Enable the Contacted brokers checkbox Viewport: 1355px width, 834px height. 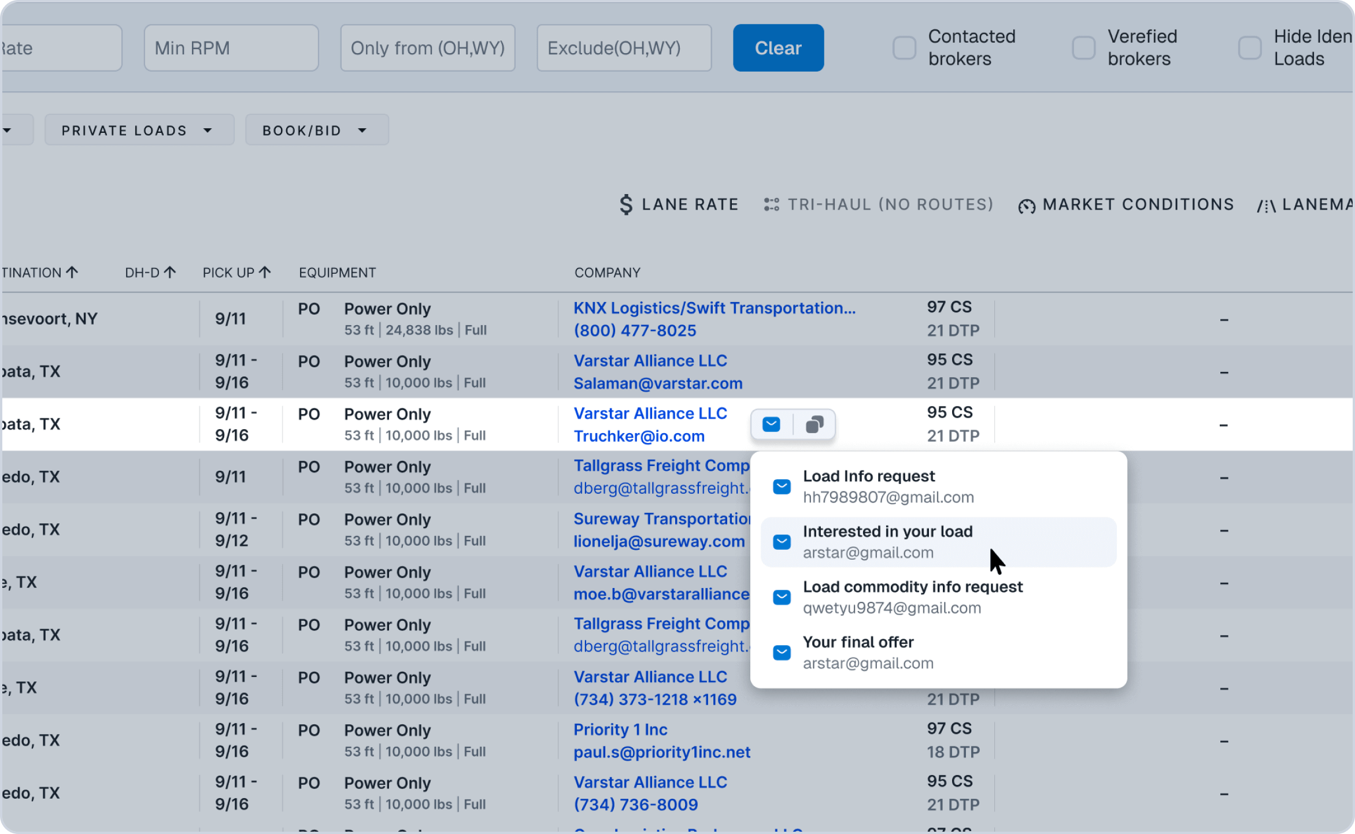coord(904,48)
